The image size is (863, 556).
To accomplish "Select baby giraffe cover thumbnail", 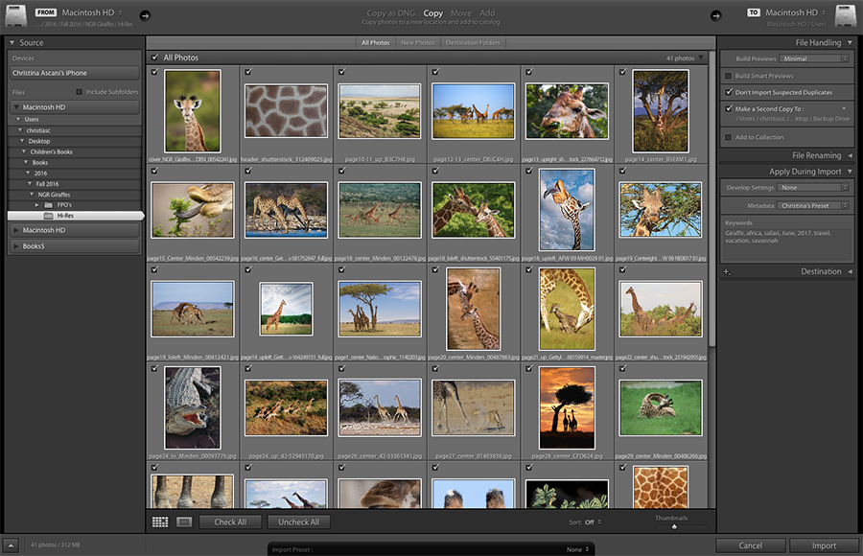I will 193,111.
